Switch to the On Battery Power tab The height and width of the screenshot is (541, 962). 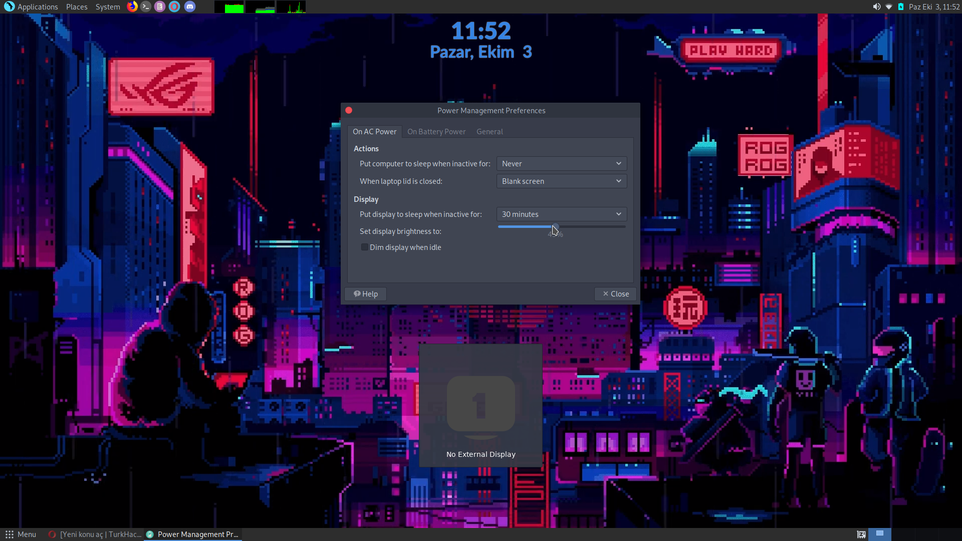436,132
